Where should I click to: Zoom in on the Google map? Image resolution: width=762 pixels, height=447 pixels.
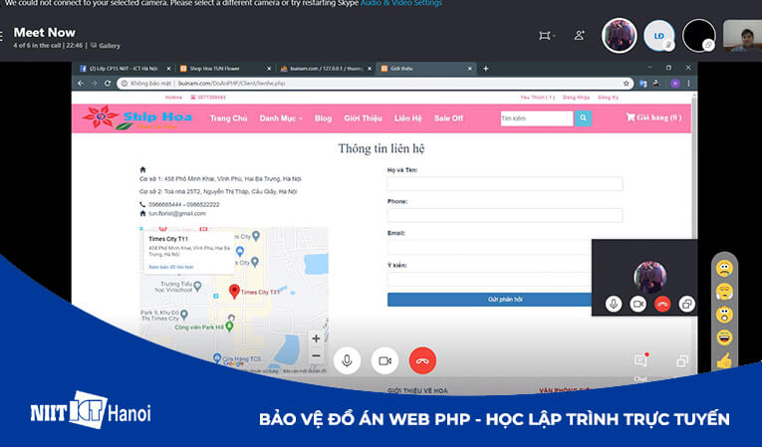point(316,338)
